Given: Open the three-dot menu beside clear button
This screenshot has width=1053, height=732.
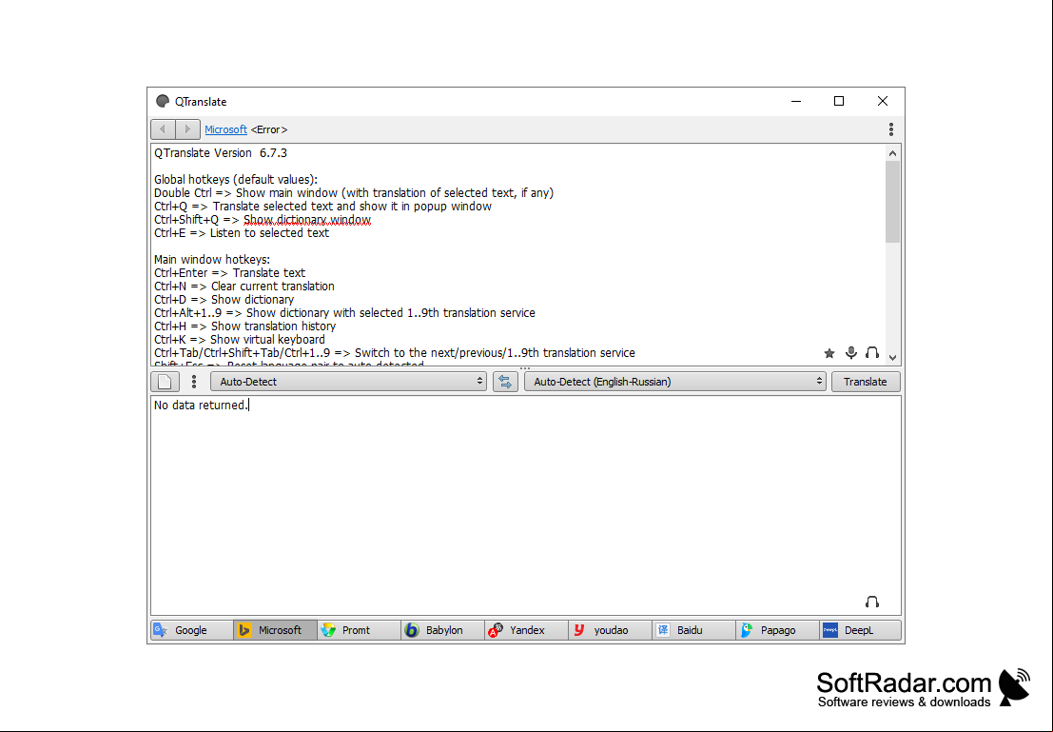Looking at the screenshot, I should coord(194,382).
